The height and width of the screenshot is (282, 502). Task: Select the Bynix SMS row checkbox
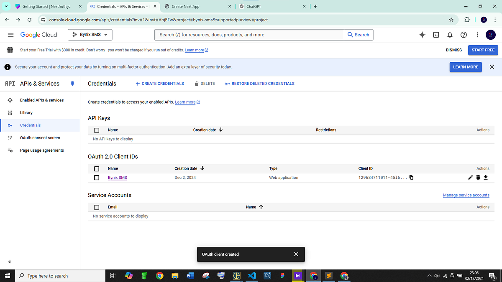click(96, 177)
